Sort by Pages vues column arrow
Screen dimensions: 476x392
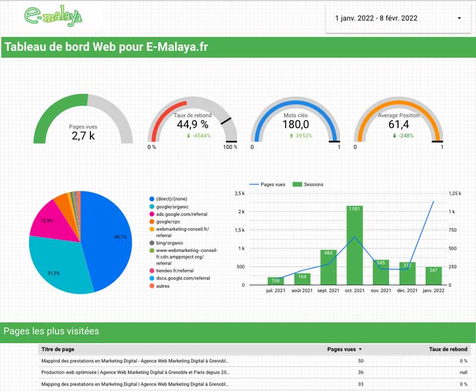click(361, 349)
